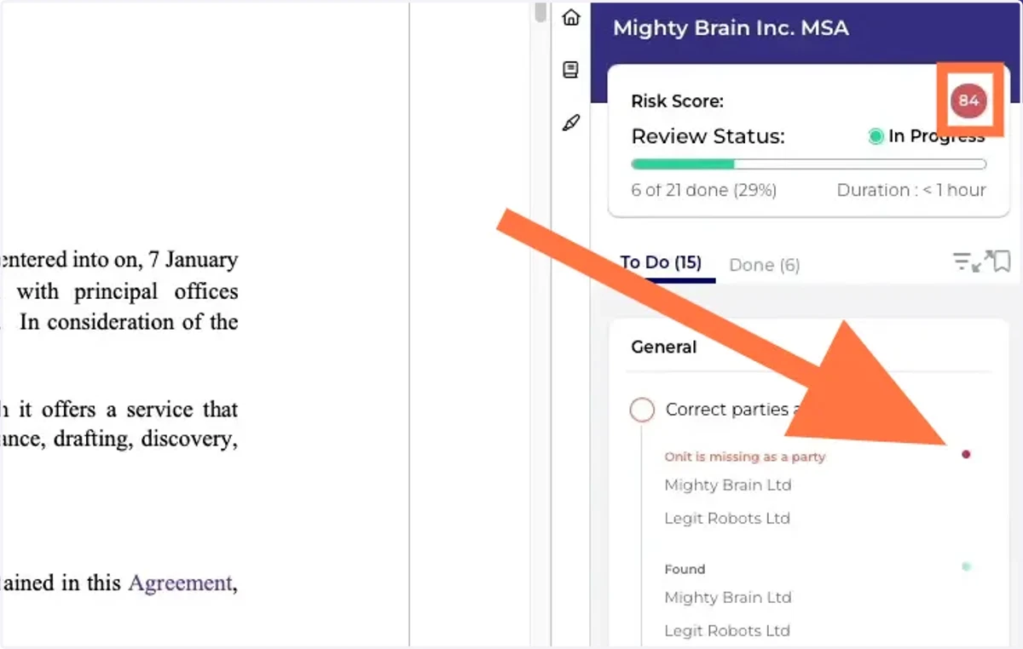The image size is (1023, 649).
Task: Select Legit Robots Ltd under Found
Action: tap(727, 630)
